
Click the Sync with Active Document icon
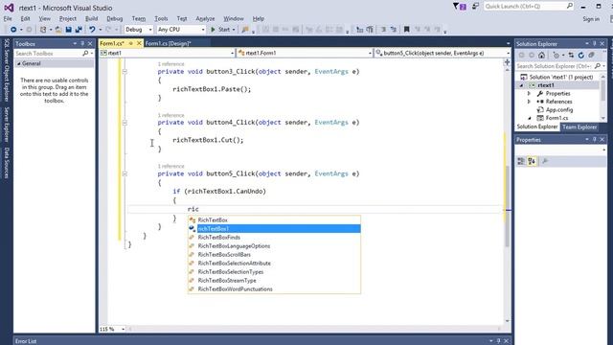[x=571, y=56]
